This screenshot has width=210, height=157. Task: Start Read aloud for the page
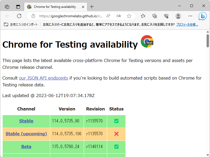pos(108,16)
